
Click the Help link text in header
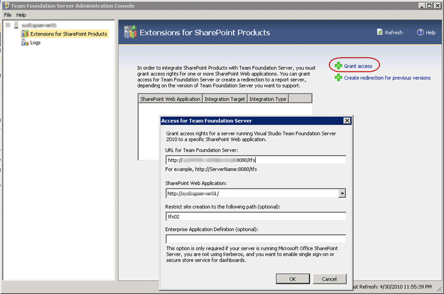(431, 33)
